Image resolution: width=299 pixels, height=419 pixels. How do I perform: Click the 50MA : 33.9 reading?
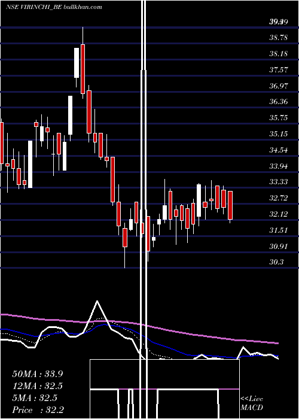click(37, 374)
